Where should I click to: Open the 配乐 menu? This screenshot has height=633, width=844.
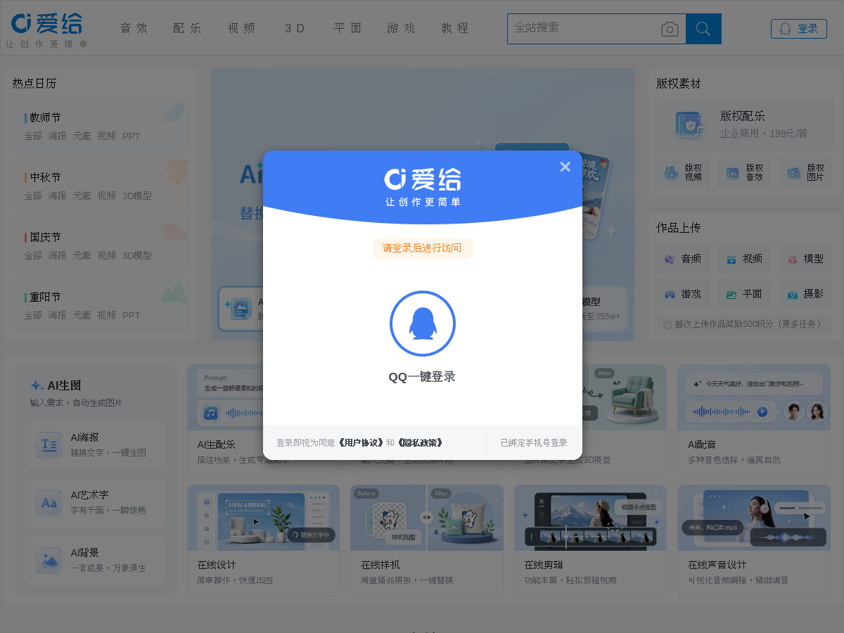(188, 28)
